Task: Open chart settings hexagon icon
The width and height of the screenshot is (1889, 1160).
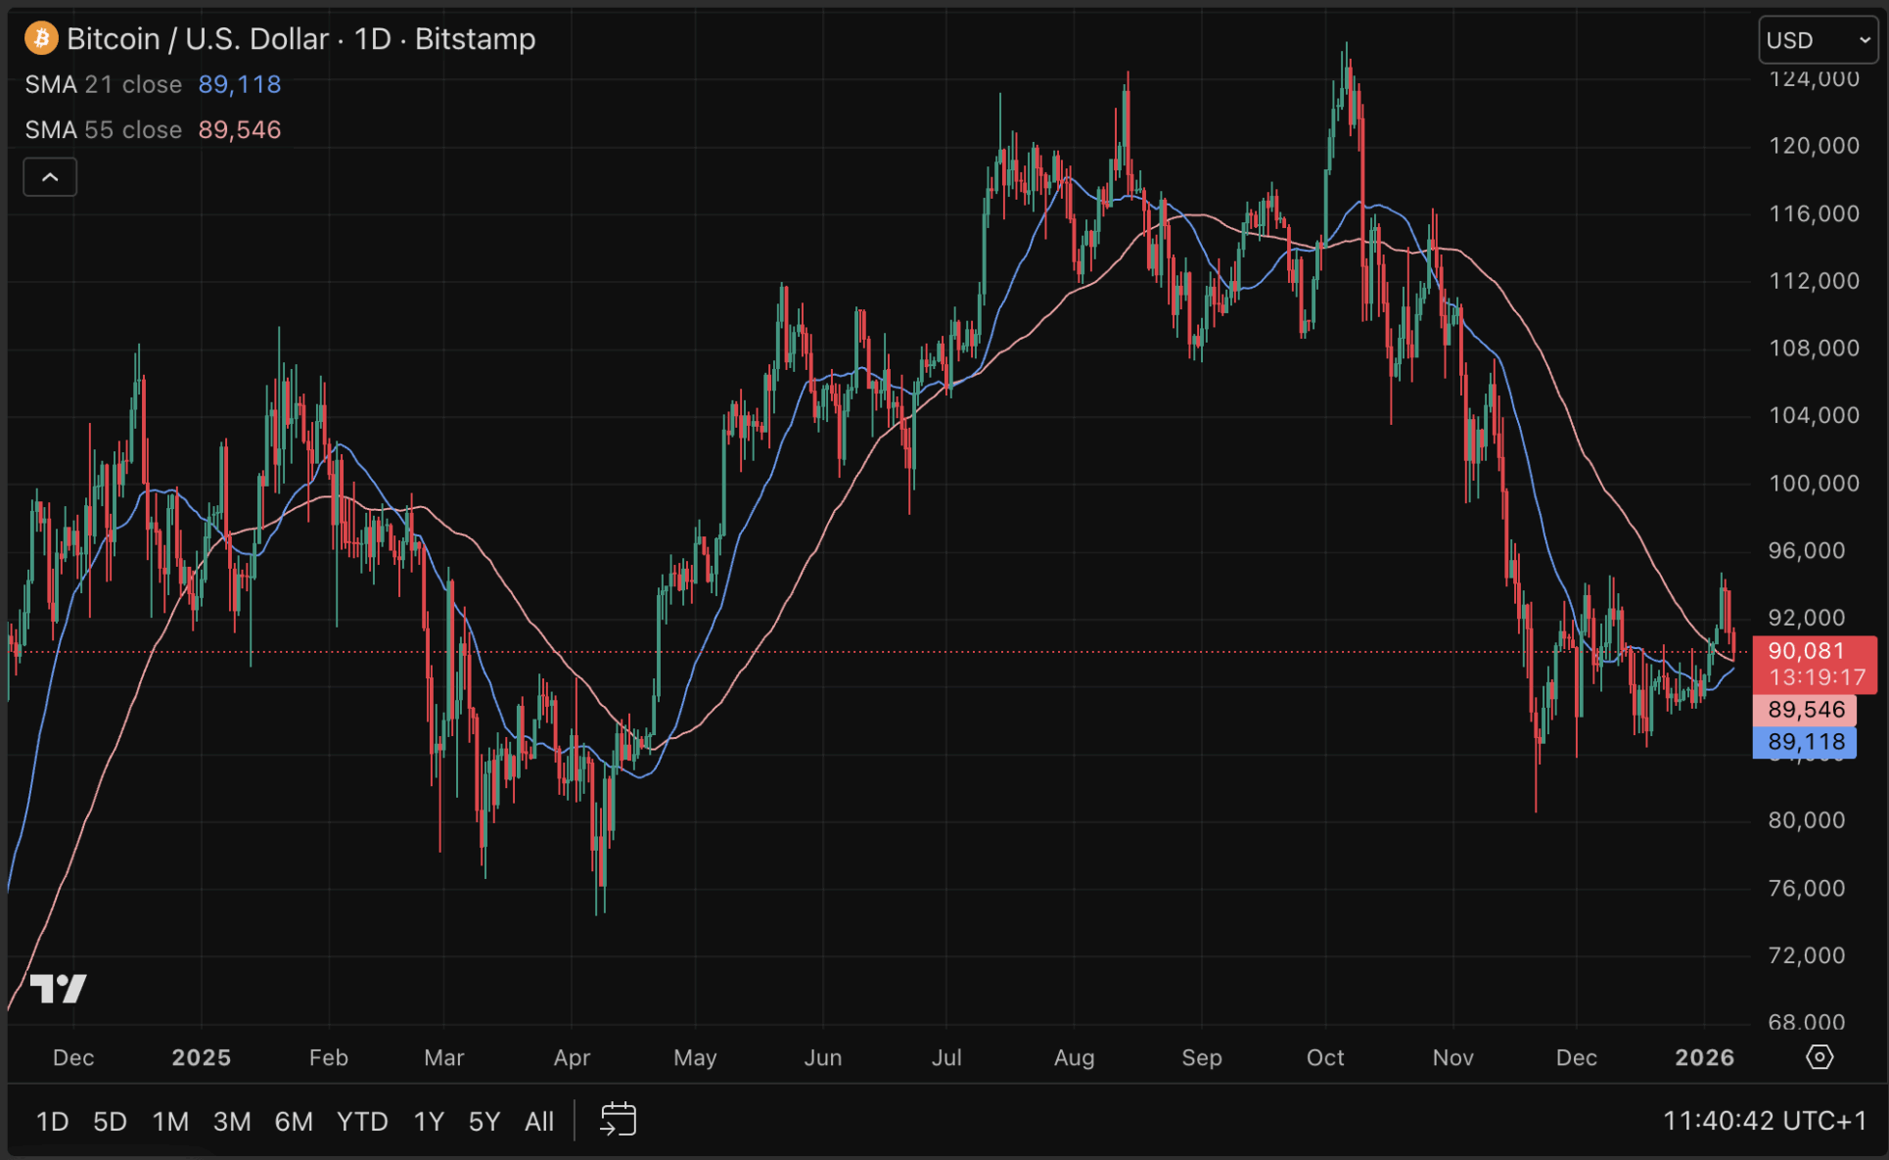Action: click(1819, 1057)
